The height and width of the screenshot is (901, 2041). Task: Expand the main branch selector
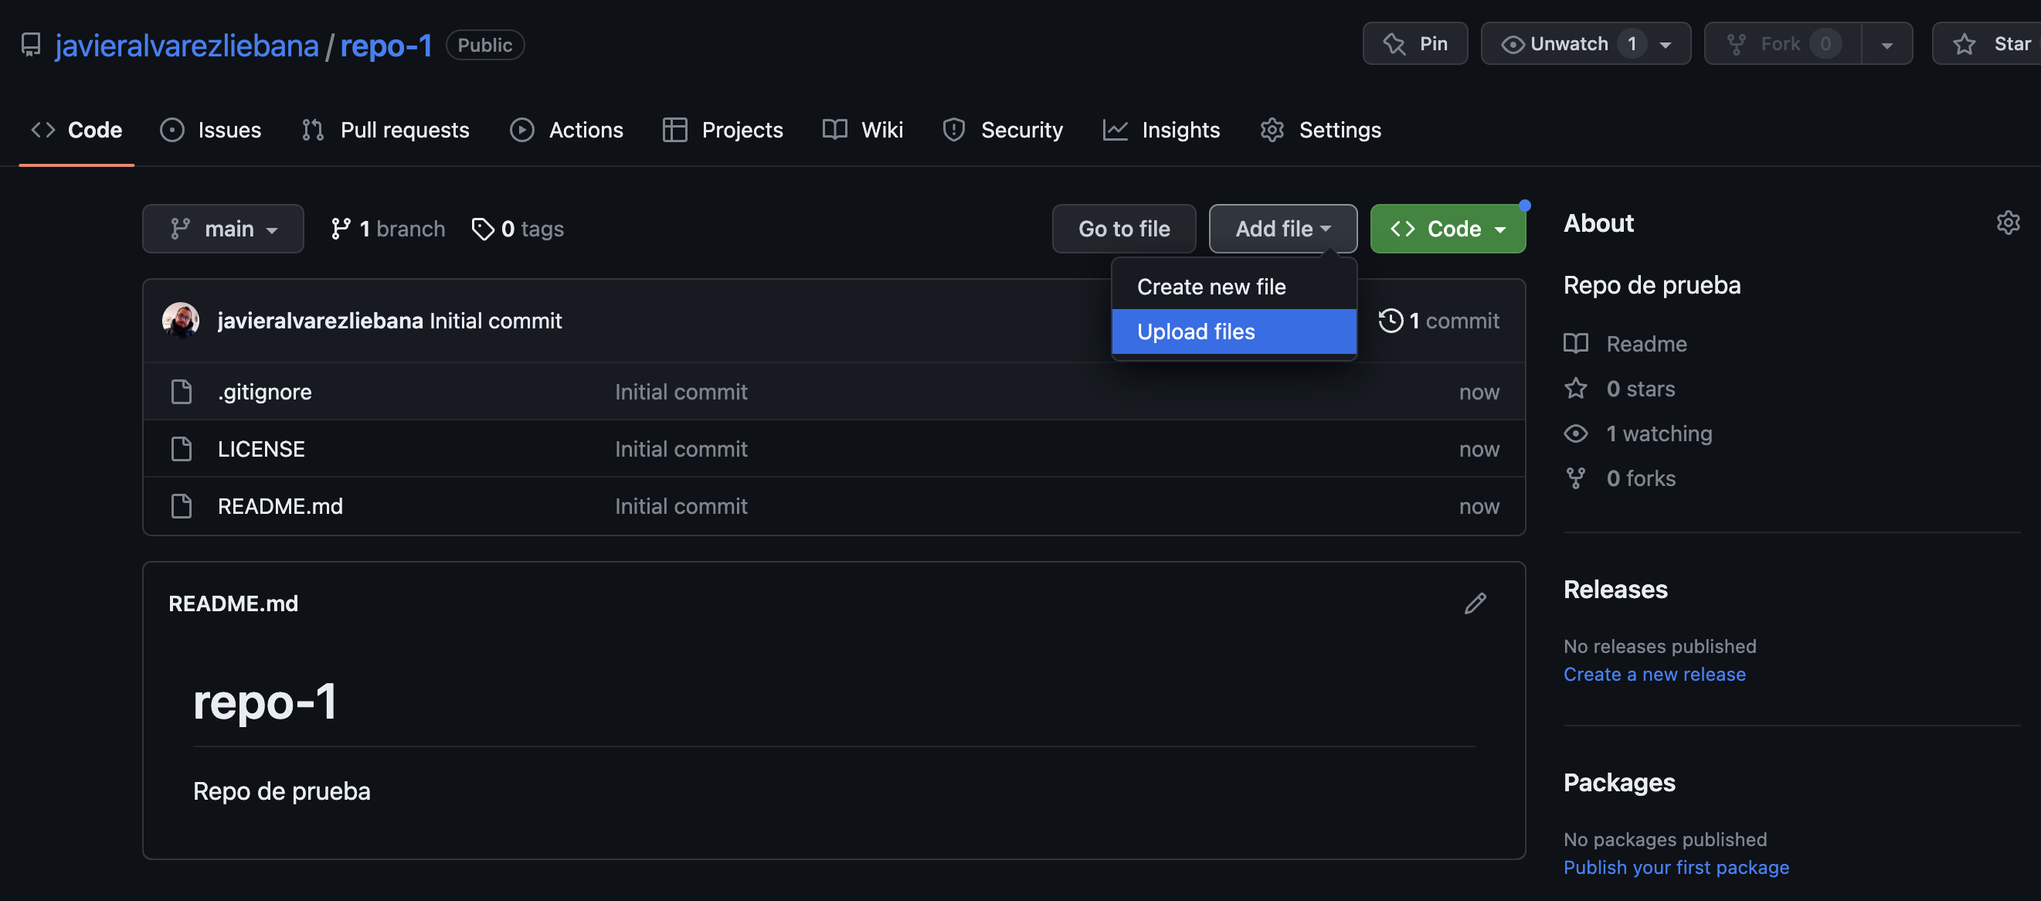[x=222, y=229]
